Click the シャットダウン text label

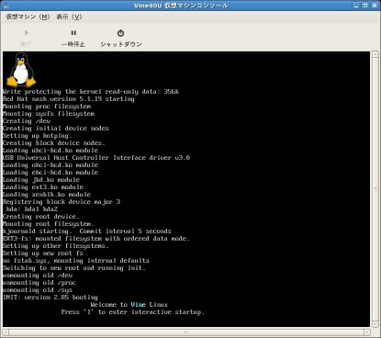pos(121,44)
